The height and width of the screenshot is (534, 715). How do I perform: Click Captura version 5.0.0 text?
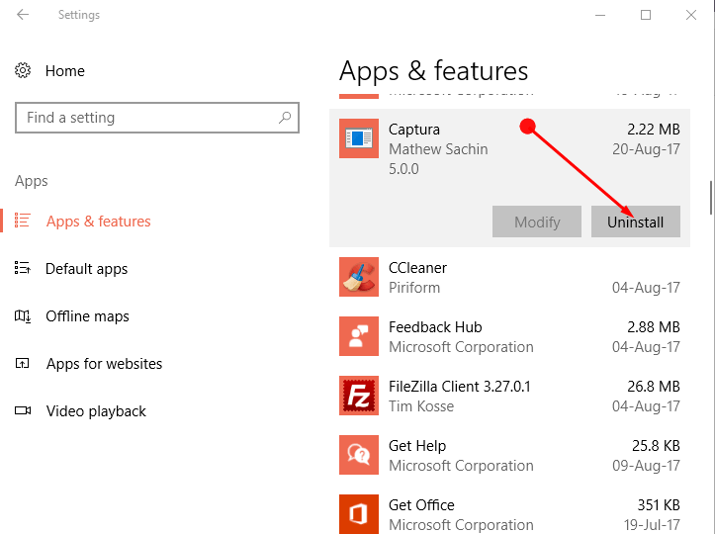click(x=403, y=169)
